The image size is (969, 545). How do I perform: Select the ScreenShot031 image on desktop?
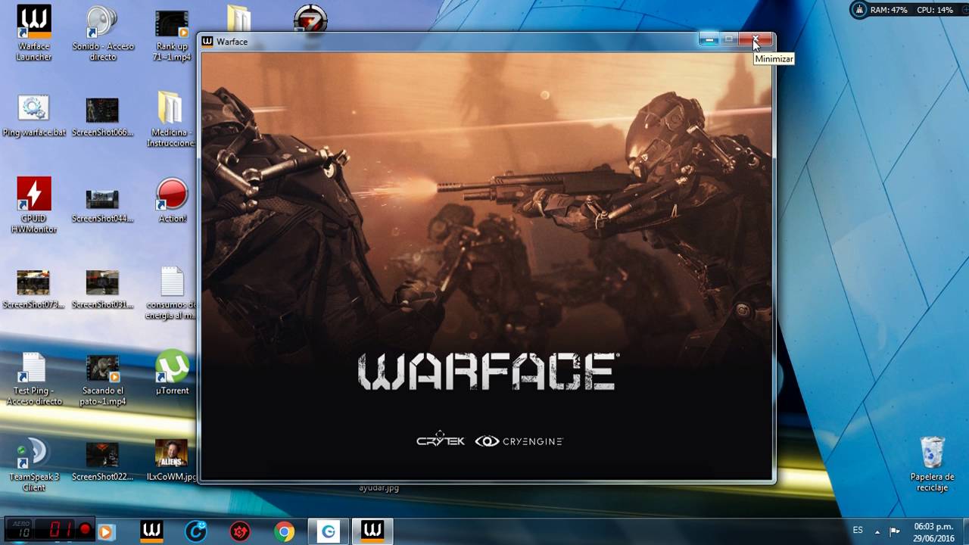tap(103, 290)
